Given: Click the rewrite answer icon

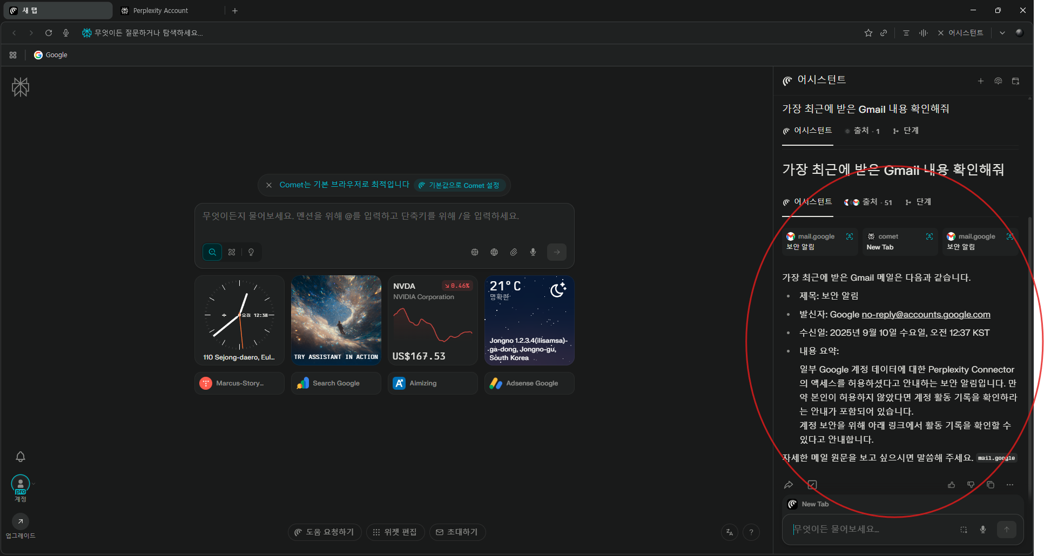Looking at the screenshot, I should pyautogui.click(x=812, y=485).
